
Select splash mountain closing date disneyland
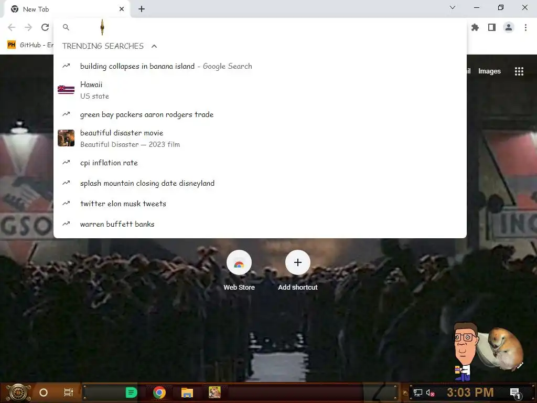[260, 183]
